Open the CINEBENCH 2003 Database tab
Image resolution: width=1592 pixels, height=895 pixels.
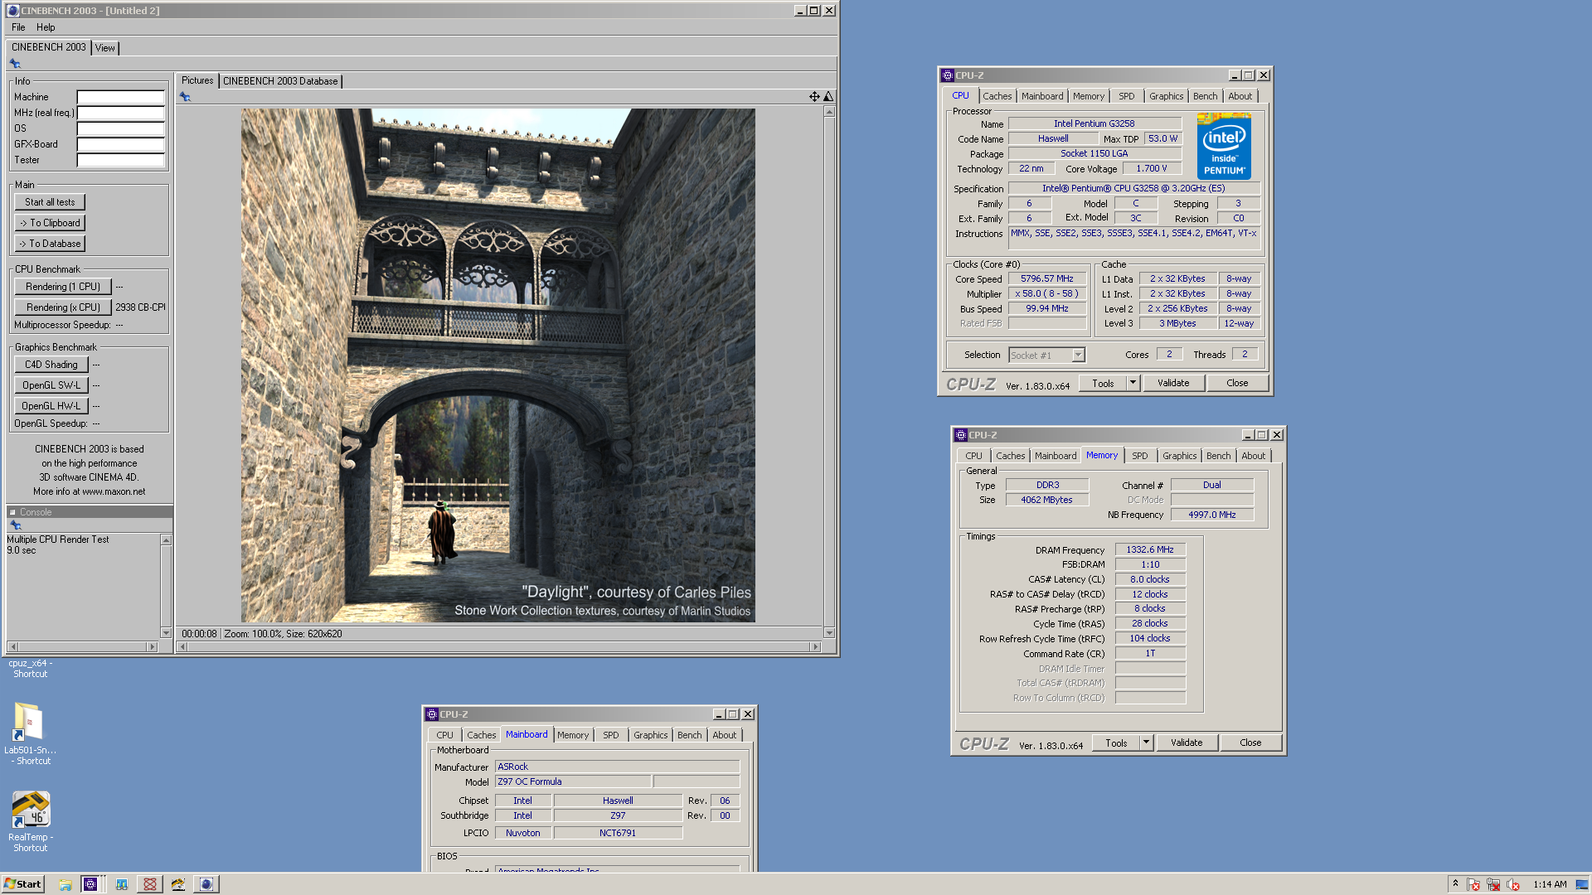(280, 81)
